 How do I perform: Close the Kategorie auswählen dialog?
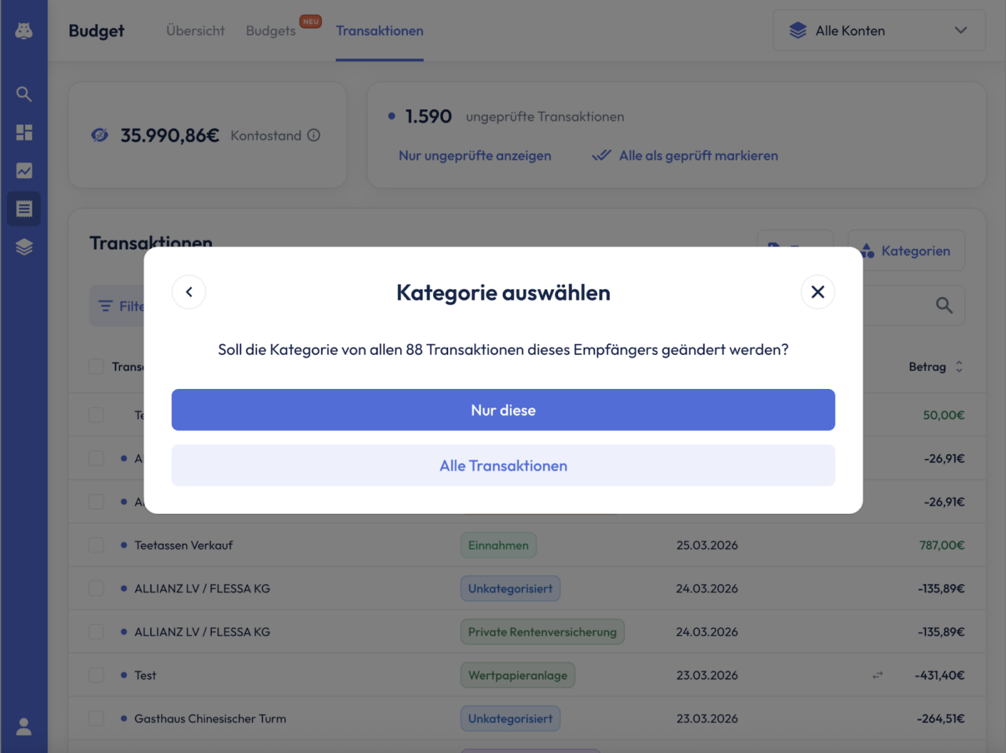[x=817, y=292]
